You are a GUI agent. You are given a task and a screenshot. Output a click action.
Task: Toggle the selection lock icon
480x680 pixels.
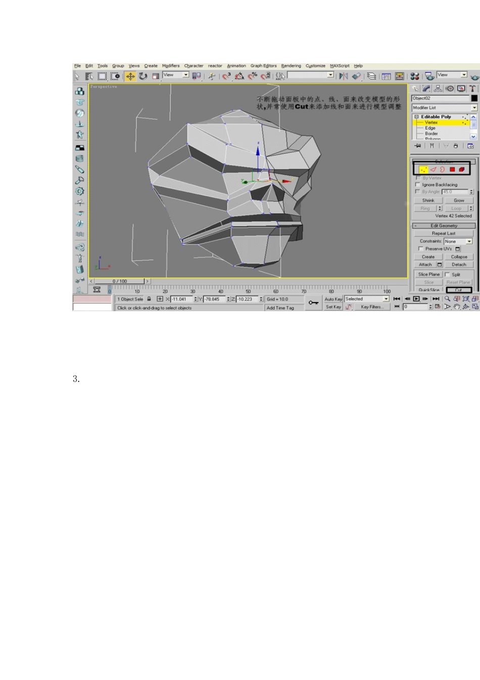tap(149, 299)
